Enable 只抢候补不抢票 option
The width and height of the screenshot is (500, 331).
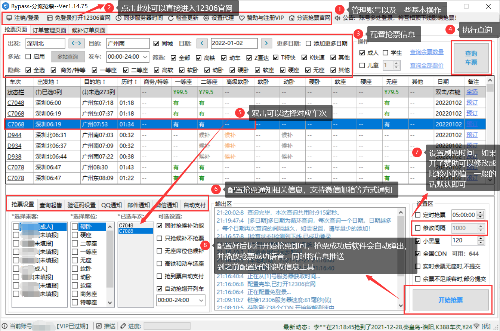tap(160, 238)
